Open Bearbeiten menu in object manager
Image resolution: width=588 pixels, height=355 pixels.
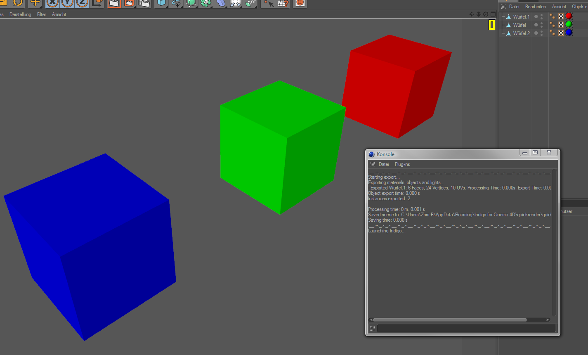pos(535,7)
